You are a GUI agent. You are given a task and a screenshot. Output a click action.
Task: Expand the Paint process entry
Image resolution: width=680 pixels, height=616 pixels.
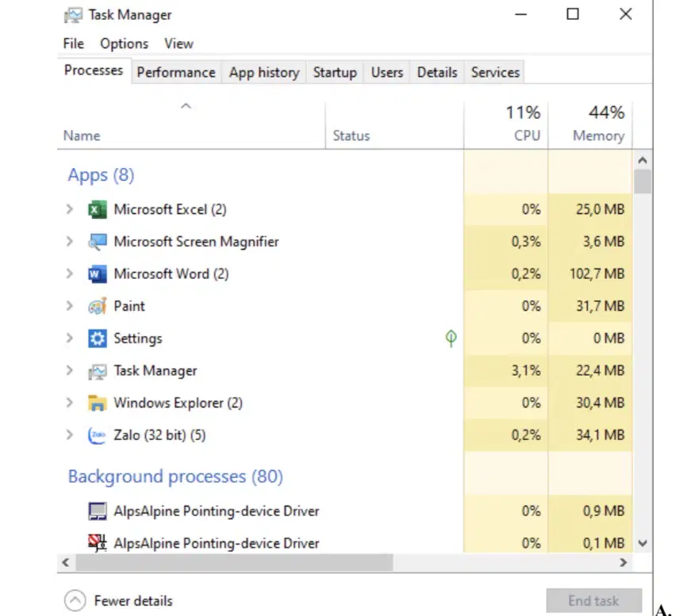69,306
